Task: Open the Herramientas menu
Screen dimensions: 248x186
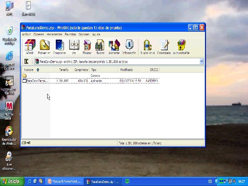Action: pos(54,34)
